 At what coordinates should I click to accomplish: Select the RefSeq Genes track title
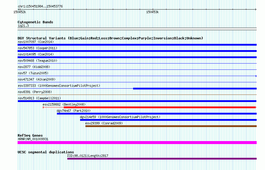pos(30,135)
